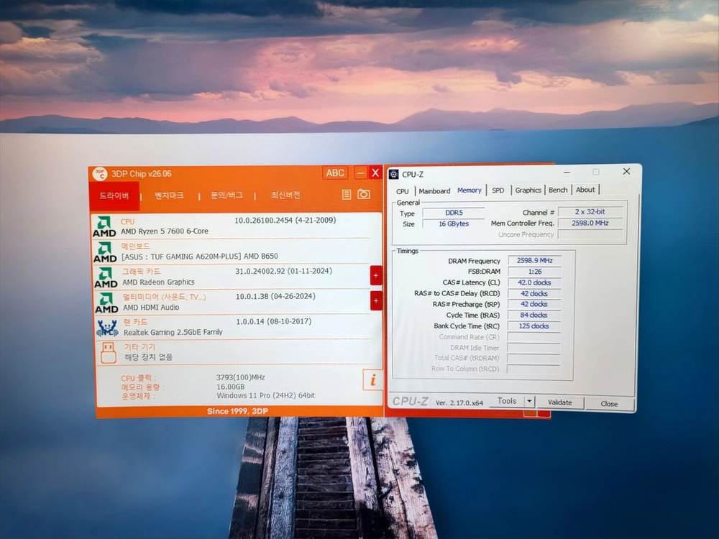This screenshot has width=719, height=539.
Task: Close the CPU-Z window with X
Action: click(626, 172)
